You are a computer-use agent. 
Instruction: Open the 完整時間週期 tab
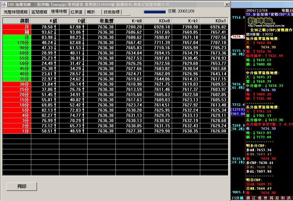pos(16,12)
